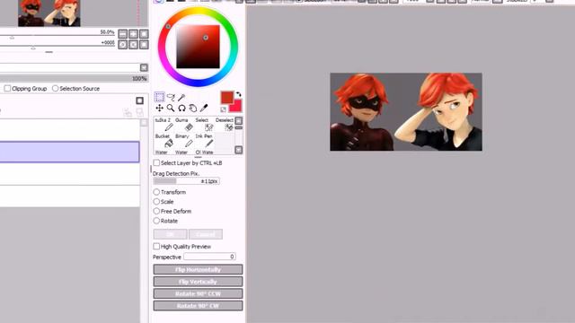Rotate the view counterclockwise in navigator
The image size is (575, 323).
tap(123, 45)
